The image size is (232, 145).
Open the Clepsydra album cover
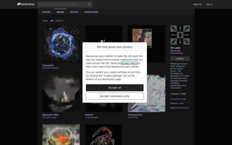(x=61, y=44)
